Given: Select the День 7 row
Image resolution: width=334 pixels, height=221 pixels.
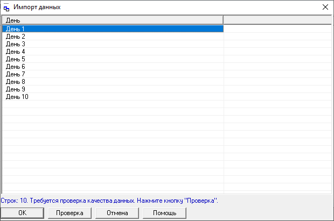Looking at the screenshot, I should 16,74.
